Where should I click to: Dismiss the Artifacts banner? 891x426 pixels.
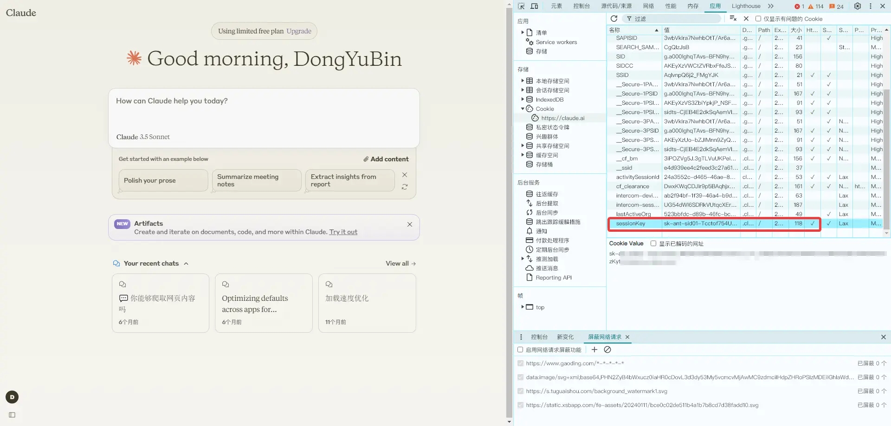410,224
